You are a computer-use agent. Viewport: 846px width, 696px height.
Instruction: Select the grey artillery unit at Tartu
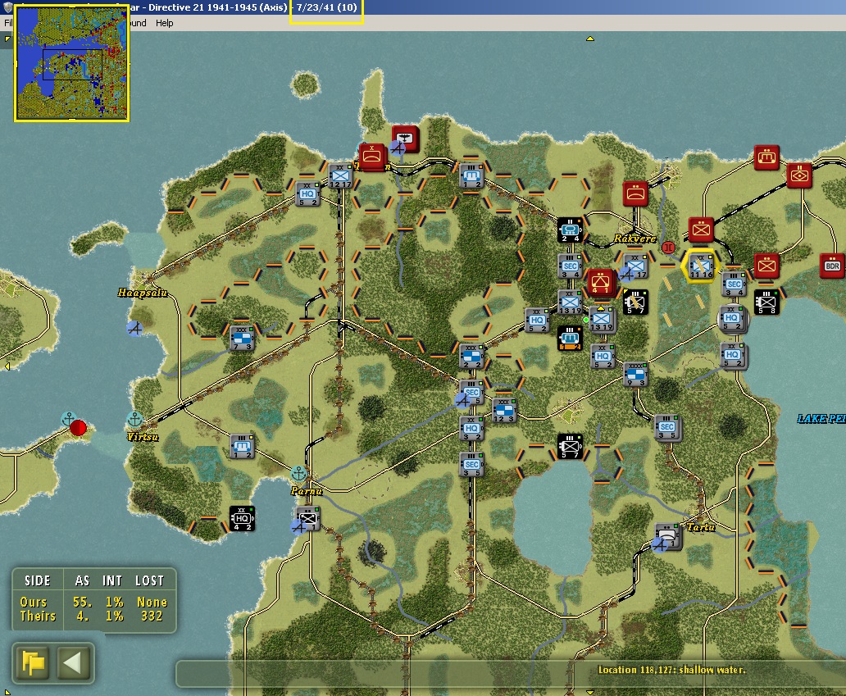tap(668, 536)
